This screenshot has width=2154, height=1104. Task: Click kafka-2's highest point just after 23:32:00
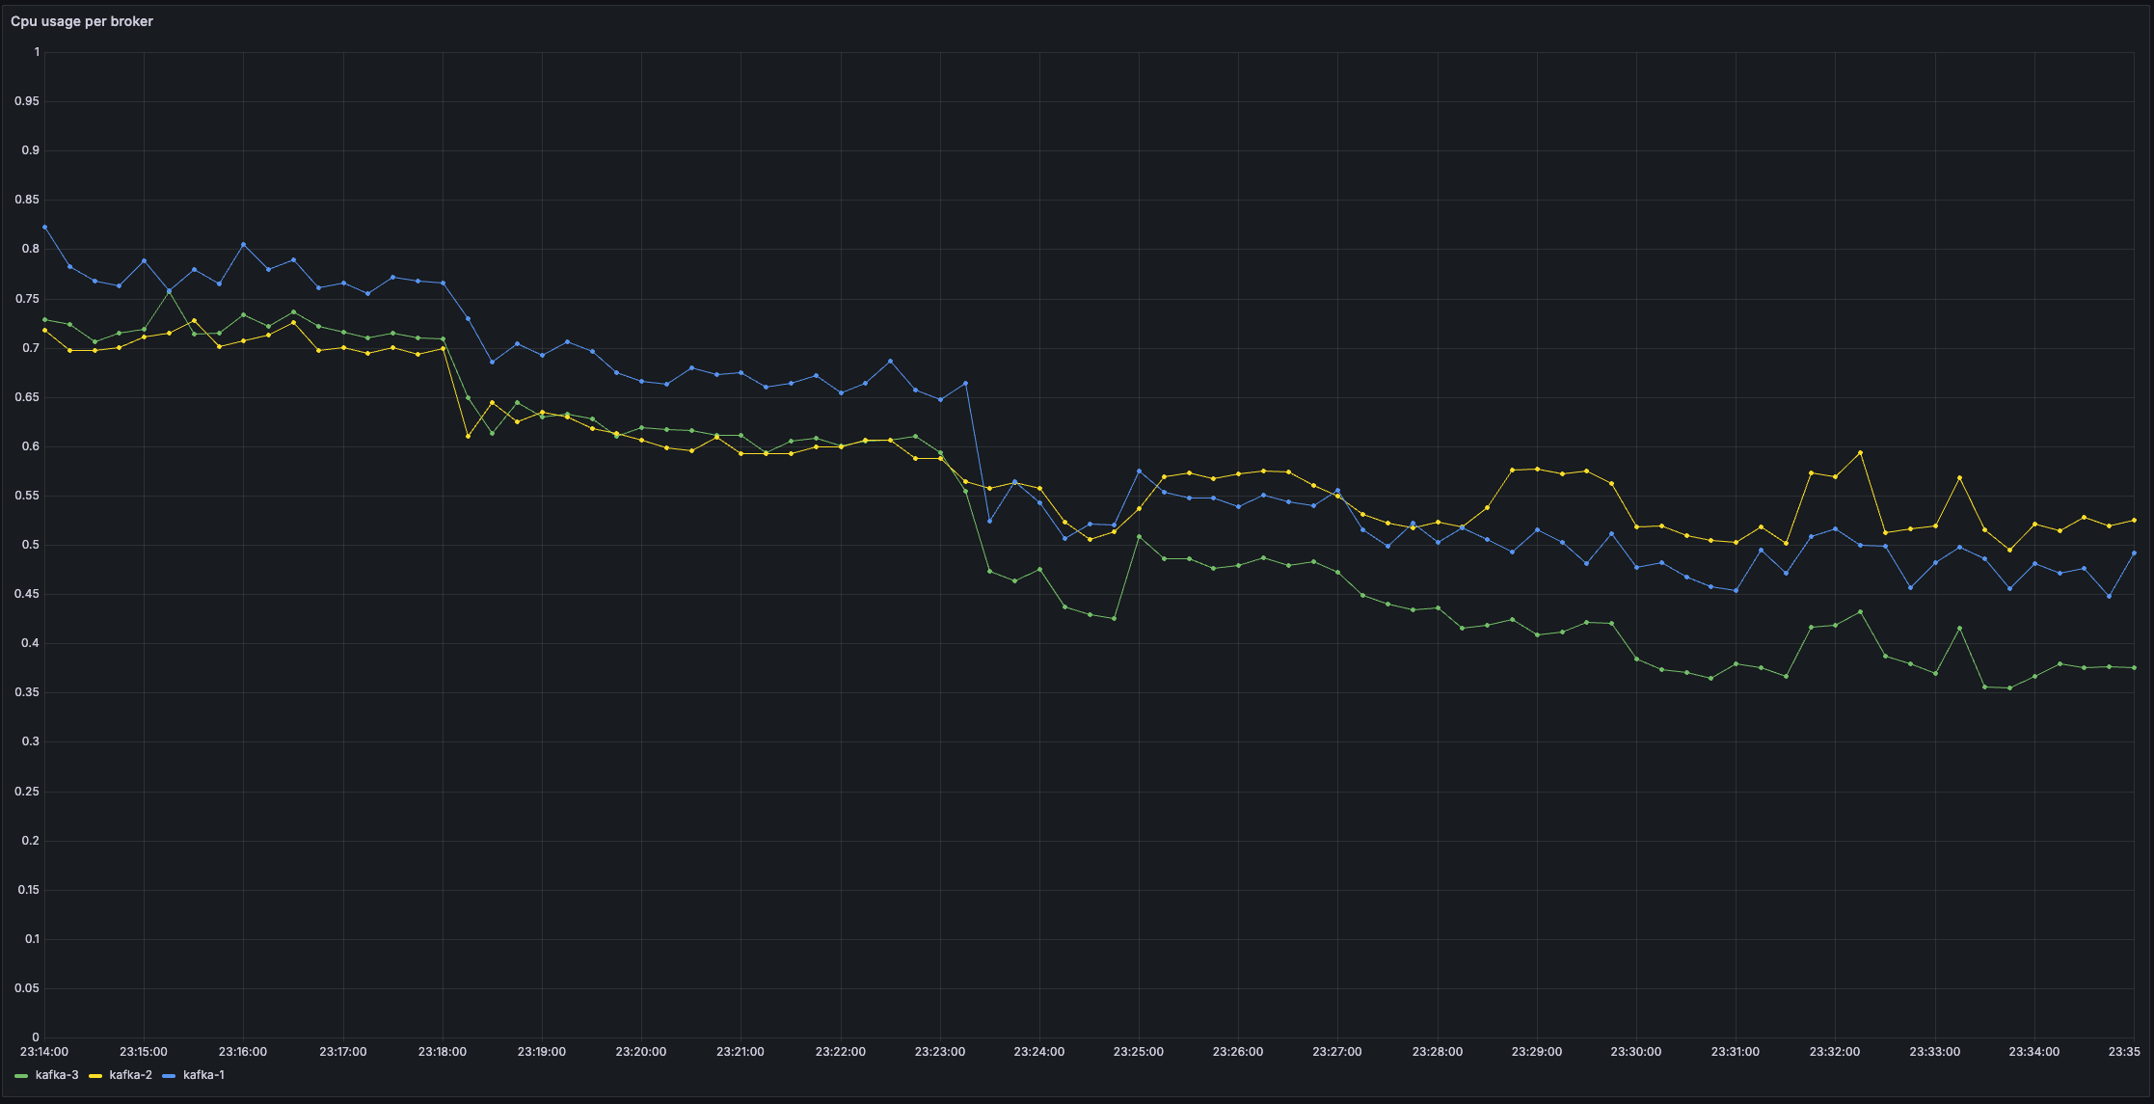pos(1860,452)
